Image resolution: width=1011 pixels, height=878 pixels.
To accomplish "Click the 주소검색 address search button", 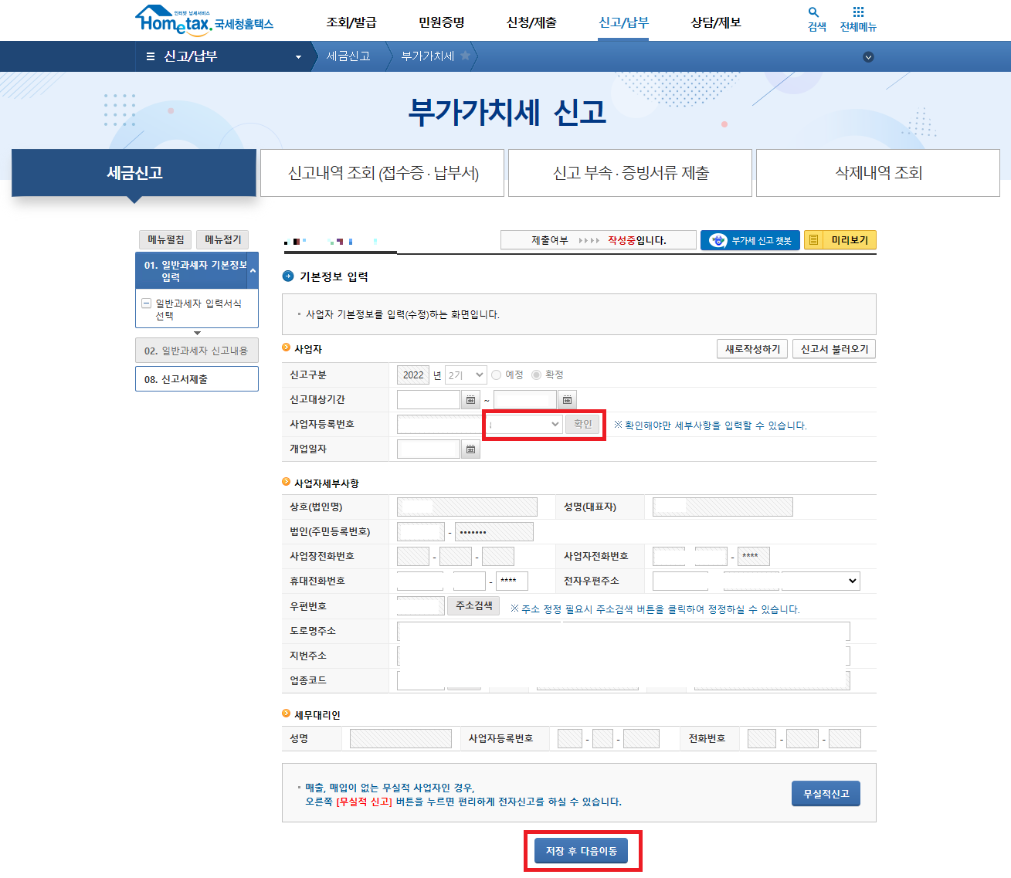I will (x=473, y=605).
